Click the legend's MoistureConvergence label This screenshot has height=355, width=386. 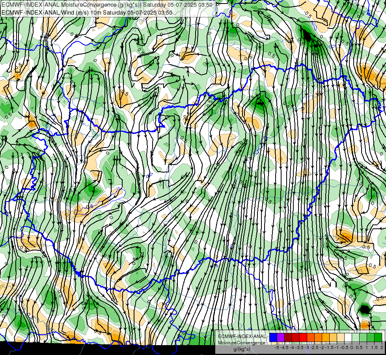[x=242, y=343]
